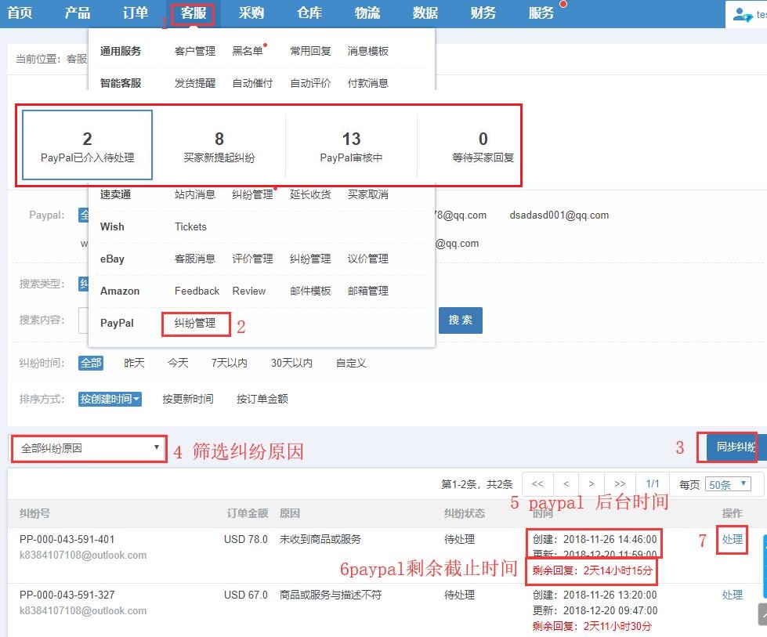Filter by dsadasd001@qq.com PayPal account

coord(559,215)
